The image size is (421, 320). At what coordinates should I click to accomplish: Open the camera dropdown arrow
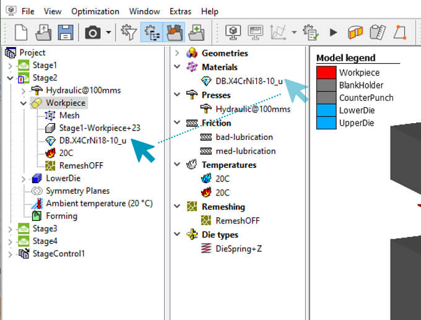tap(109, 32)
